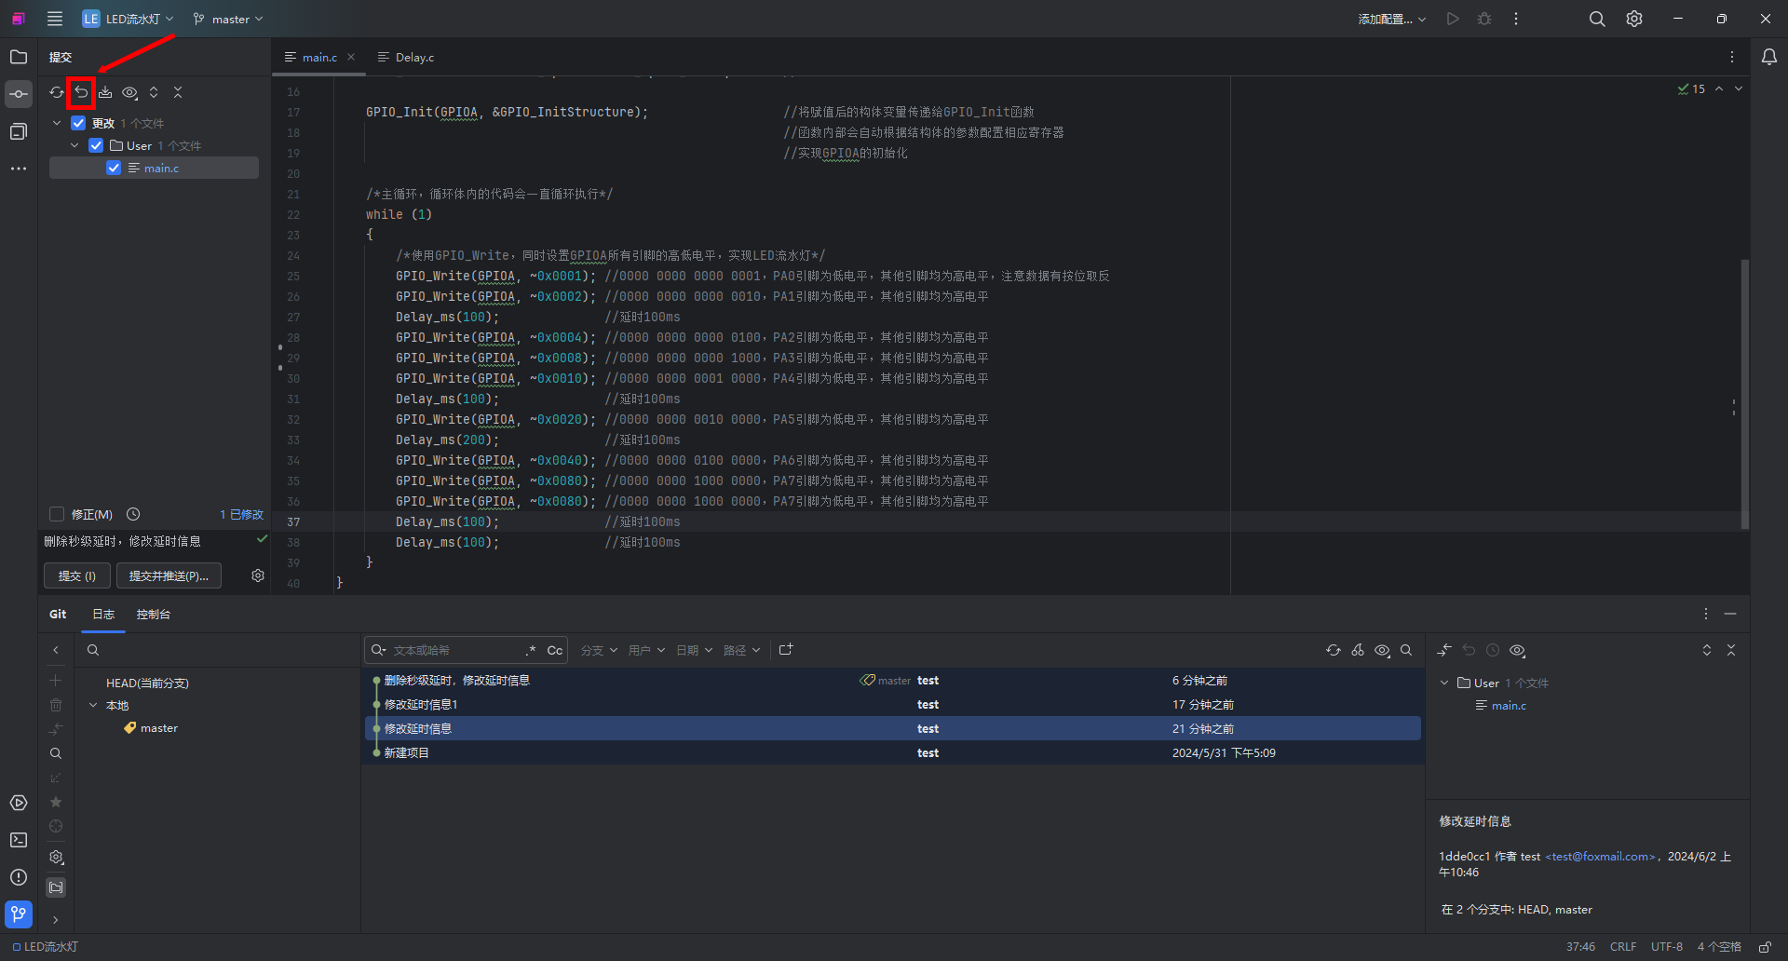Click the 提交并推送 commit and push button

pos(169,575)
